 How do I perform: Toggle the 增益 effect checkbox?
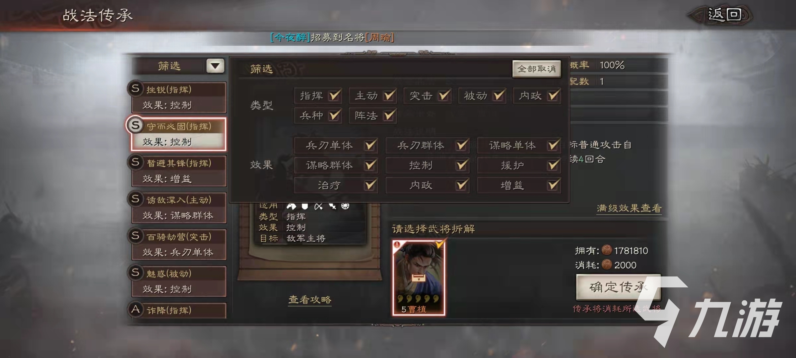(553, 185)
